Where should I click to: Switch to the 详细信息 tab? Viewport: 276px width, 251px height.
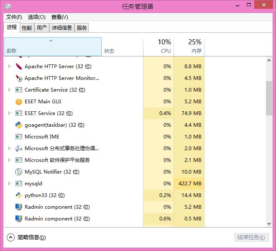click(x=62, y=28)
